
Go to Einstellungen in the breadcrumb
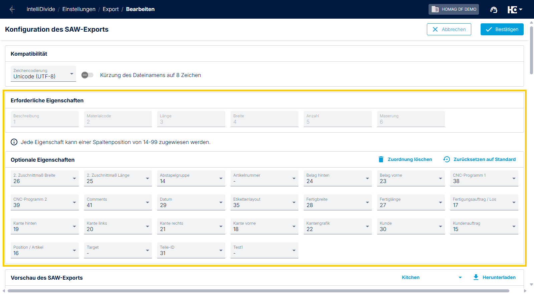pyautogui.click(x=79, y=9)
